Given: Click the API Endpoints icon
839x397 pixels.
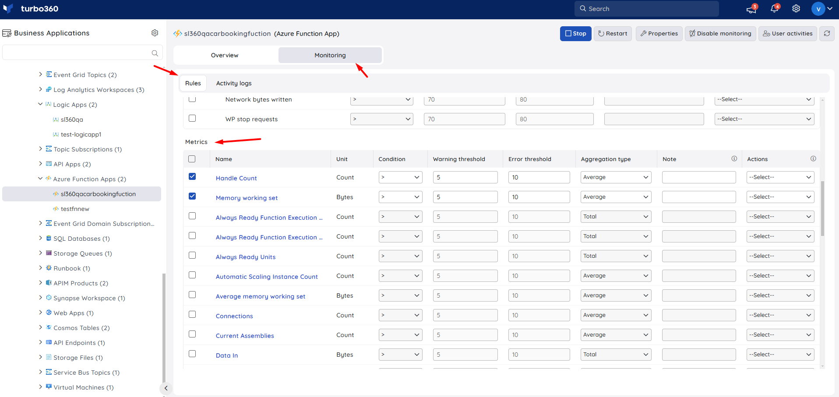Looking at the screenshot, I should click(49, 342).
